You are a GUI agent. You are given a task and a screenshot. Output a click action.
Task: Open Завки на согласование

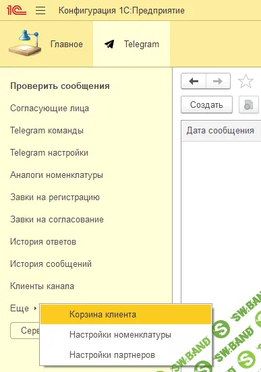pyautogui.click(x=57, y=219)
